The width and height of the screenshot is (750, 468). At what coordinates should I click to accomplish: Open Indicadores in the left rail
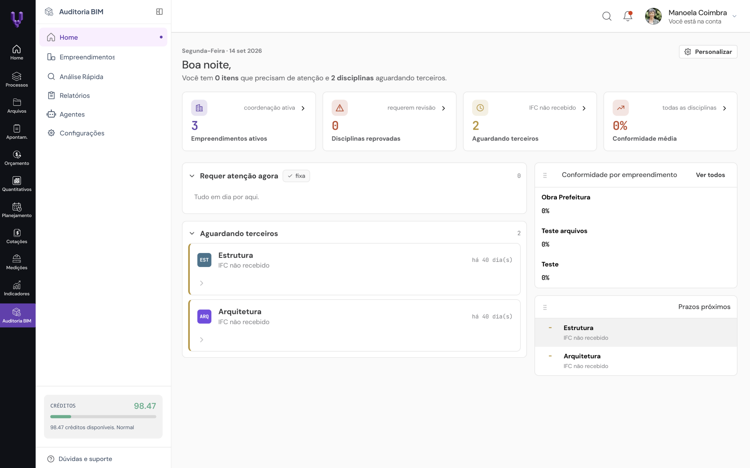(x=16, y=288)
